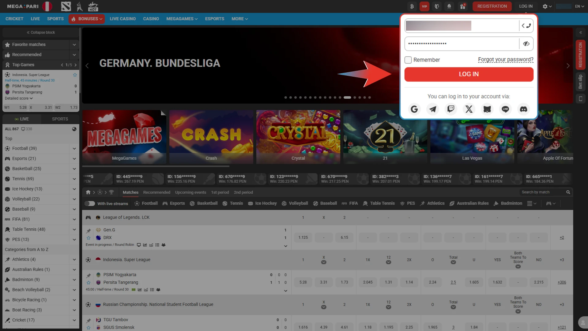
Task: Click the home icon in breadcrumb
Action: coord(88,192)
